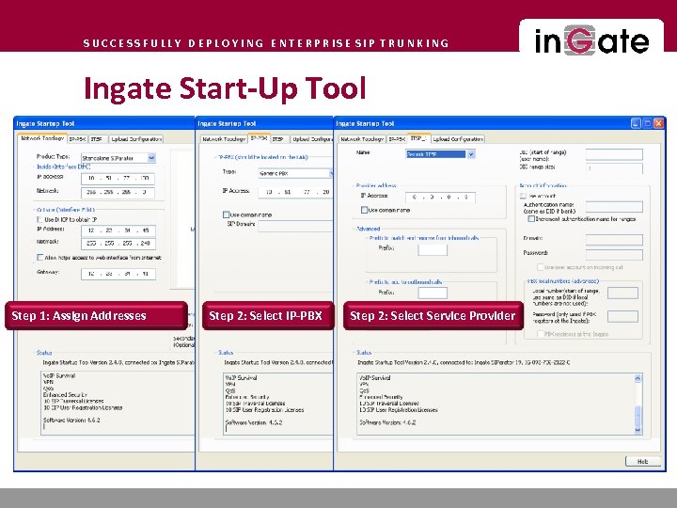Viewport: 677px width, 508px height.
Task: Click the Local number start of range field
Action: [622, 294]
